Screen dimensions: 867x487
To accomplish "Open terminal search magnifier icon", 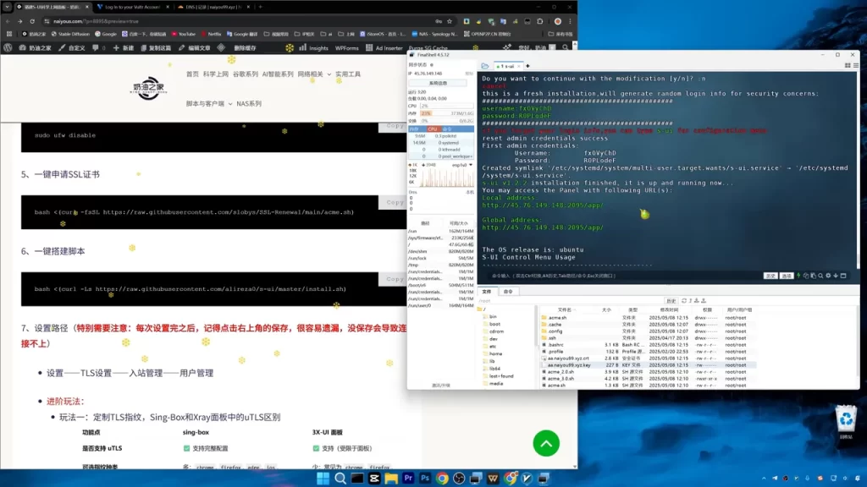I will [820, 276].
